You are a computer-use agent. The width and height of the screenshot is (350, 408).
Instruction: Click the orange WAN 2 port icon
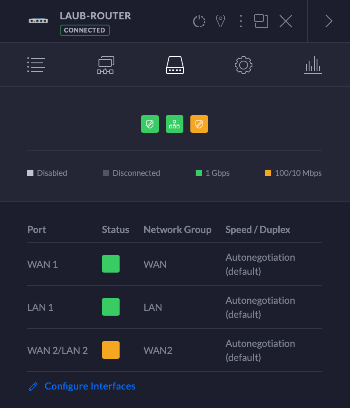(x=199, y=124)
